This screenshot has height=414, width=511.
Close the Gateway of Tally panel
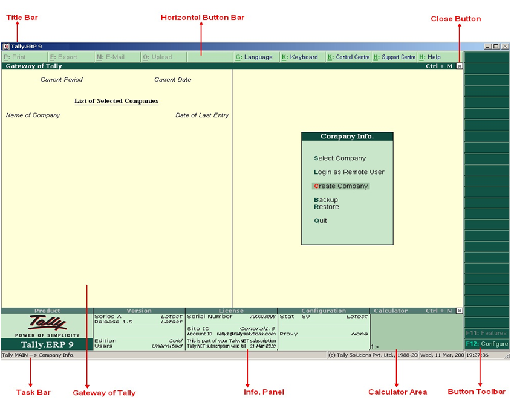coord(460,66)
